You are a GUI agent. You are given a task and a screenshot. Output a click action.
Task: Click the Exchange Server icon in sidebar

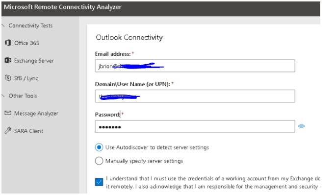tap(8, 60)
